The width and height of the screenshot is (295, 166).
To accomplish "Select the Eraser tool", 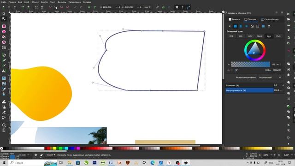I will [4, 113].
